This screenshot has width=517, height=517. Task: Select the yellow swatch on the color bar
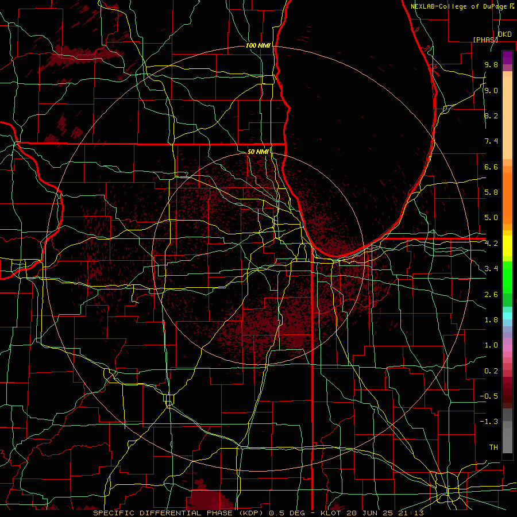coord(507,246)
